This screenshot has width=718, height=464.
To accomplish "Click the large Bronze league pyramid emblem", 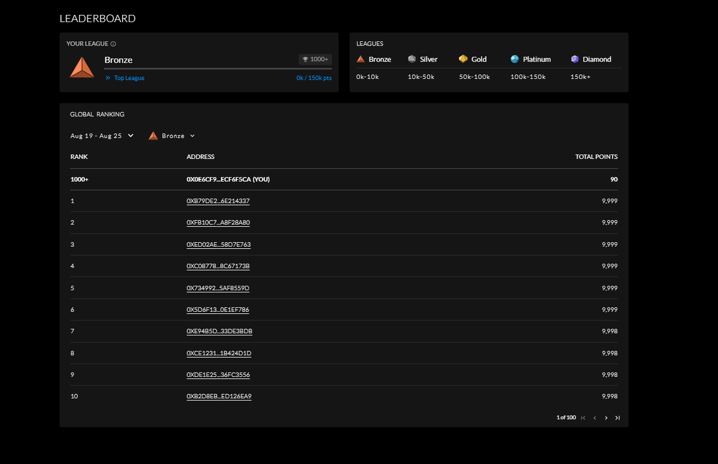I will [82, 67].
